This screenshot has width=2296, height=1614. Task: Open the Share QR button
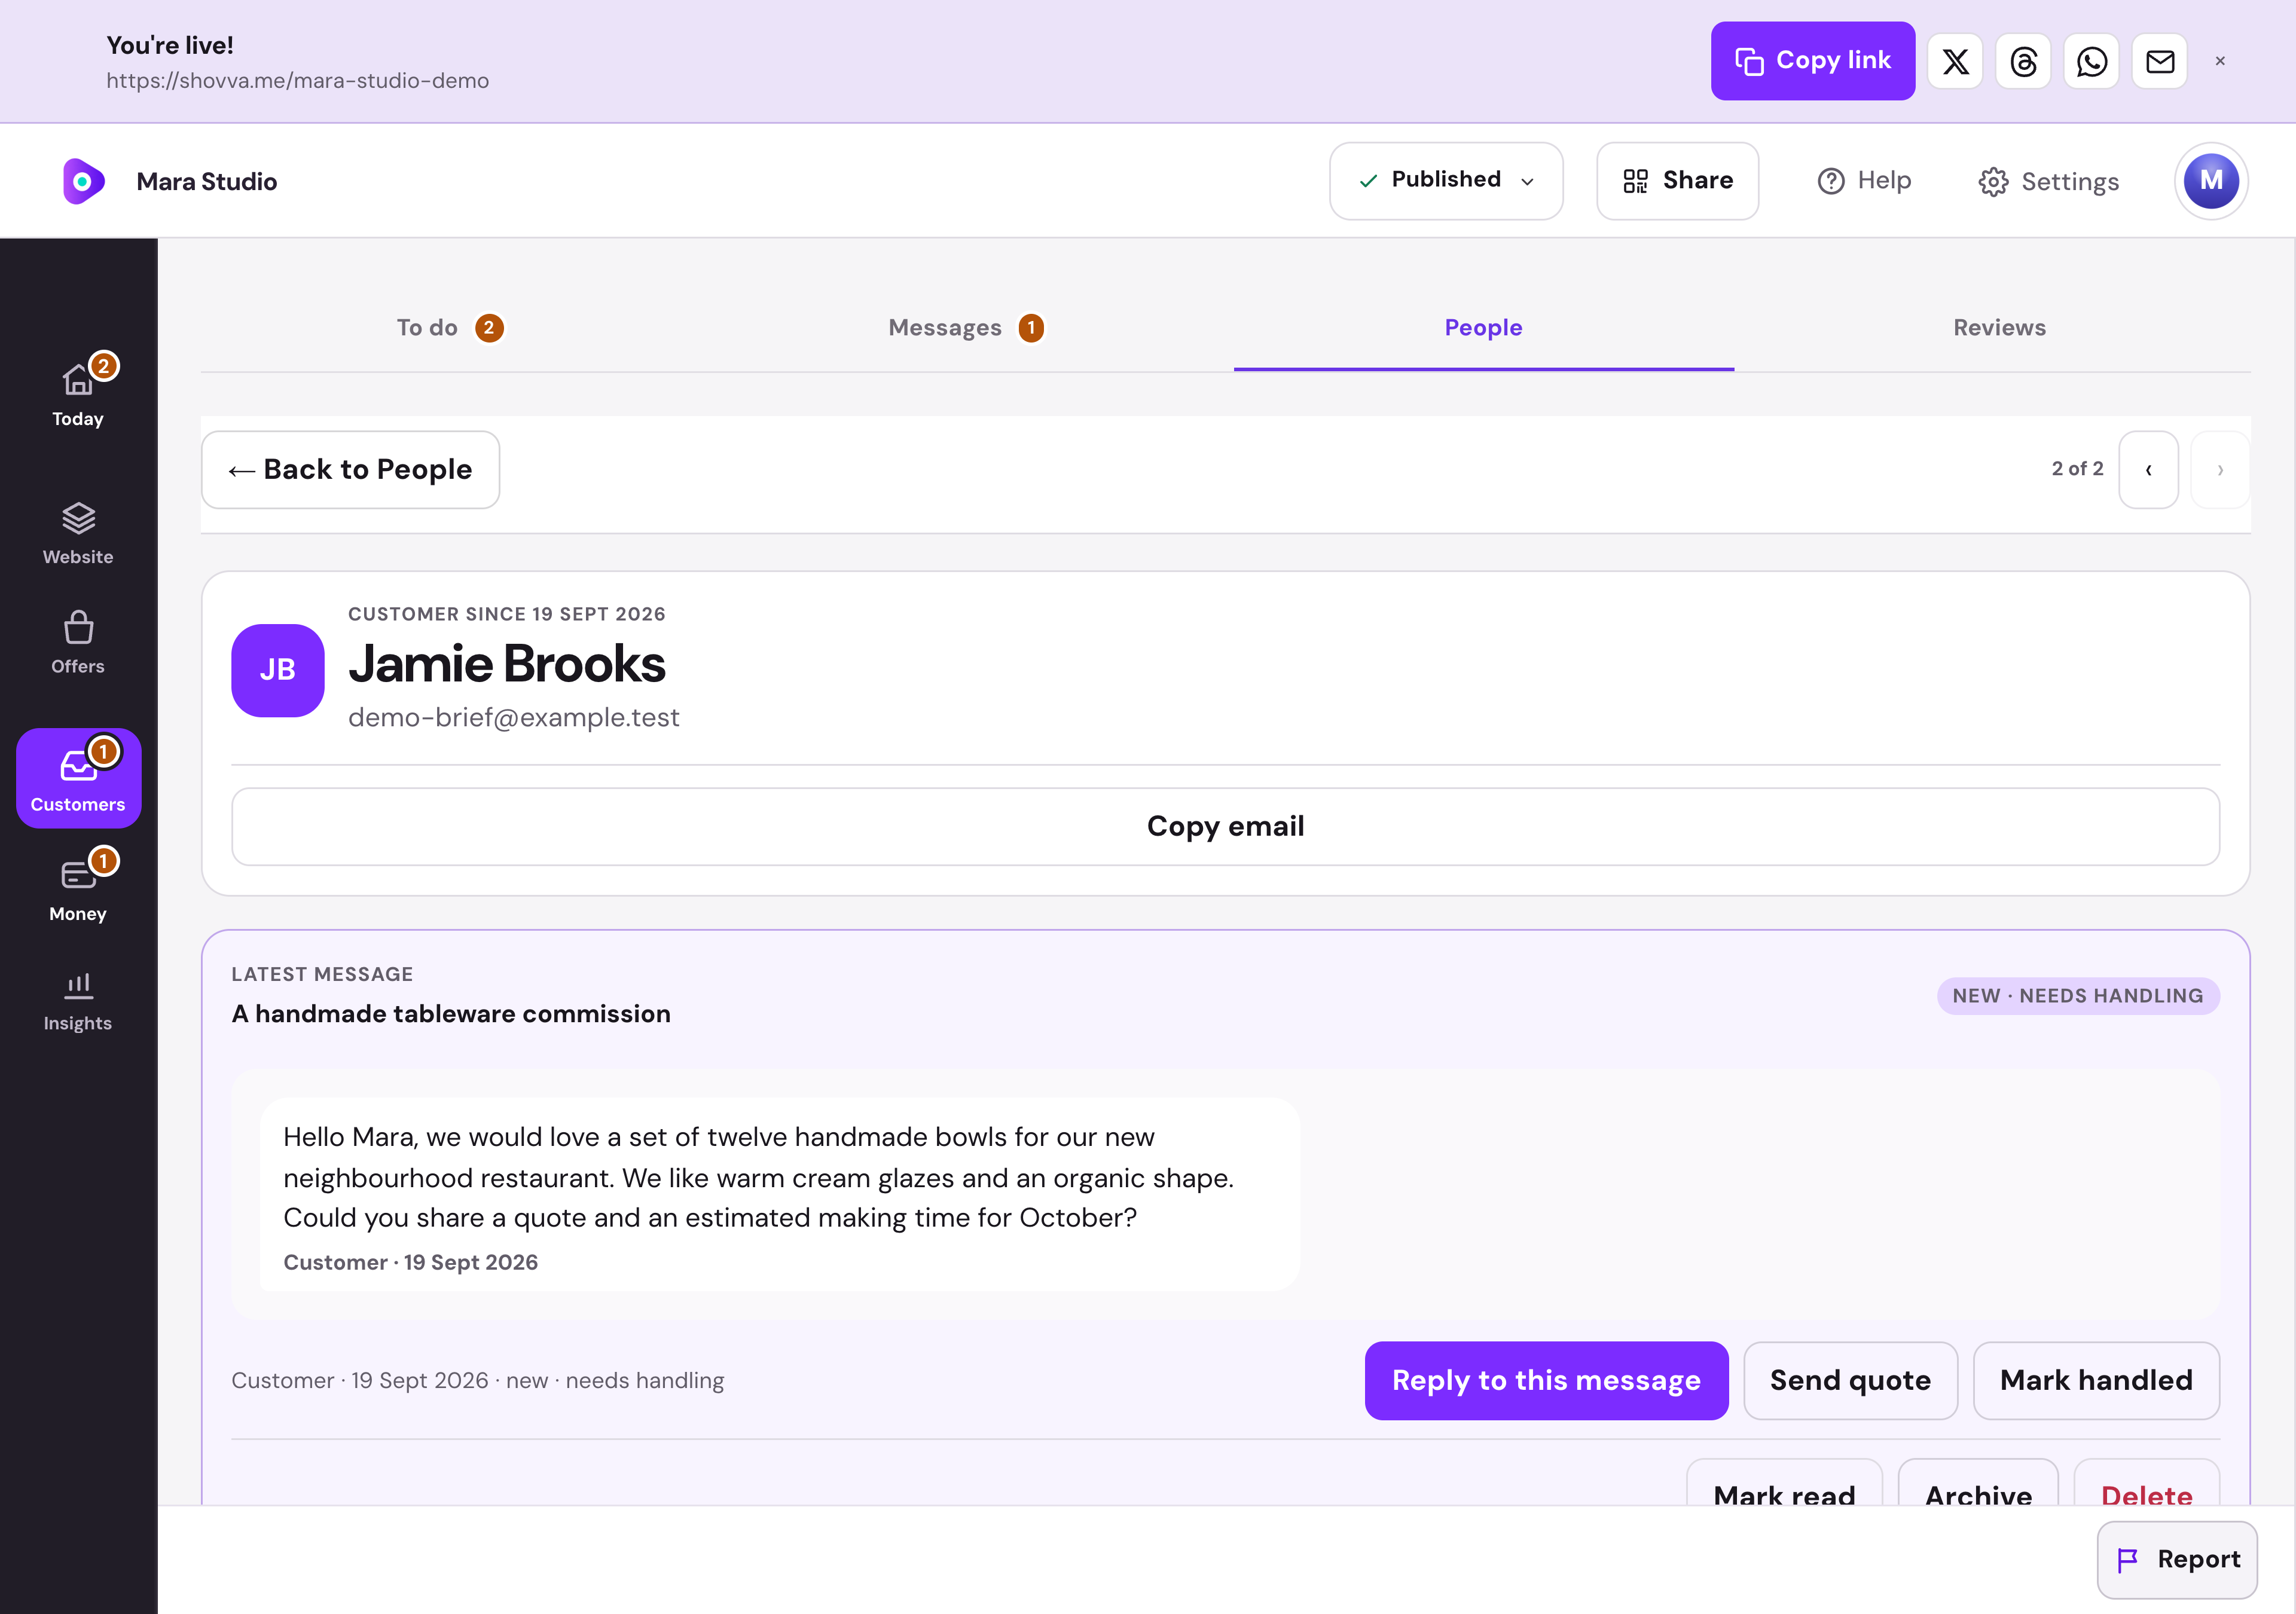(x=1677, y=181)
